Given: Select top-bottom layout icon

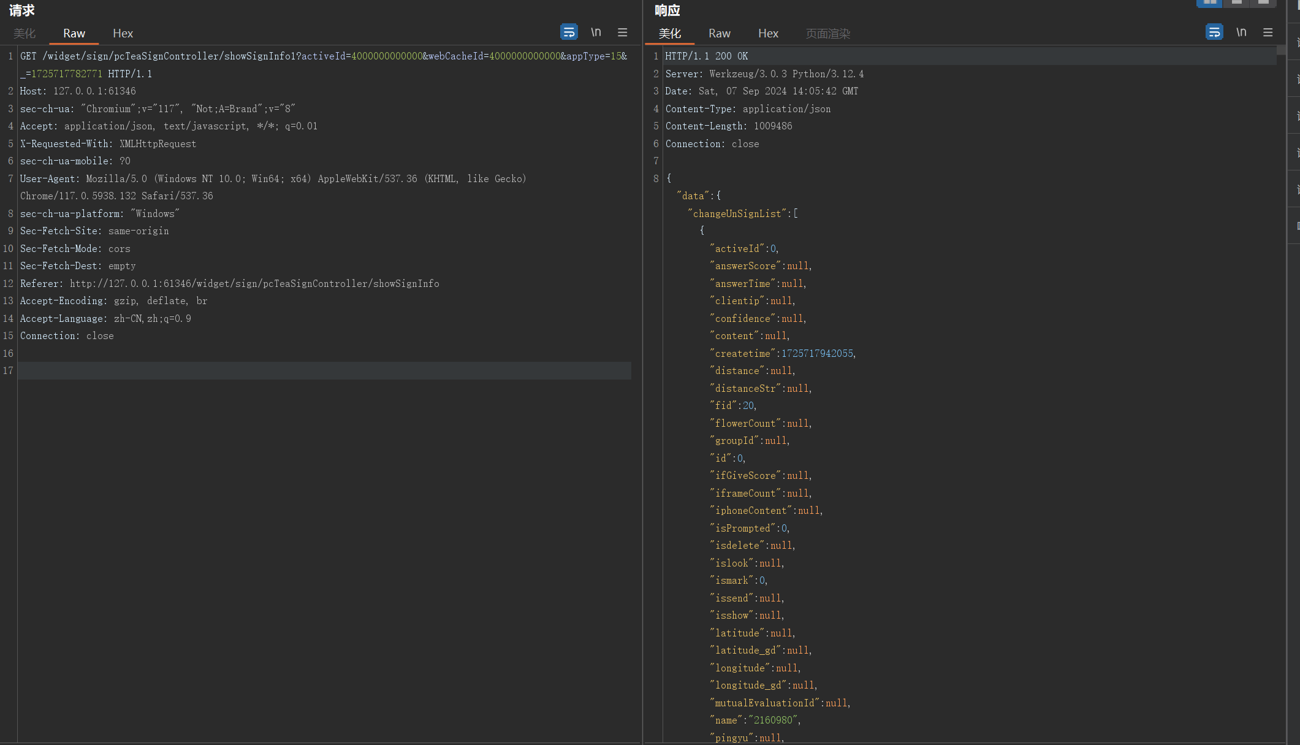Looking at the screenshot, I should pos(1236,2).
